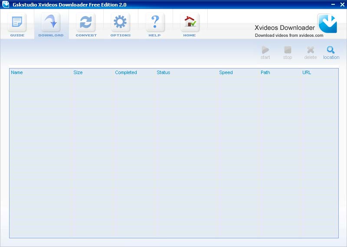
Task: Sort by Path column header
Action: [265, 72]
